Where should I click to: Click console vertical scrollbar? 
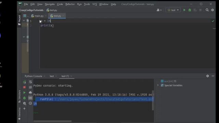[x=153, y=100]
